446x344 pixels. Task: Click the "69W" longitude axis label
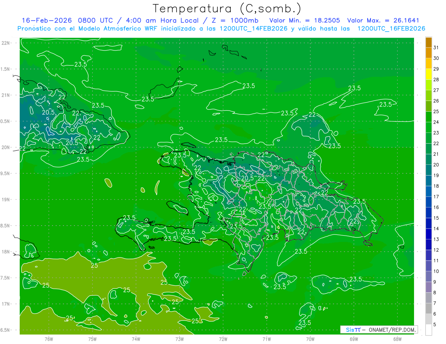(x=354, y=339)
